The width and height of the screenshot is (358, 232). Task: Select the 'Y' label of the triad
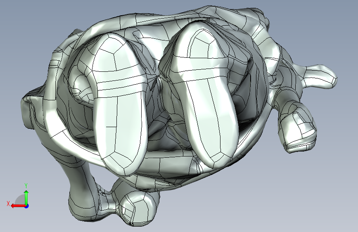click(26, 186)
